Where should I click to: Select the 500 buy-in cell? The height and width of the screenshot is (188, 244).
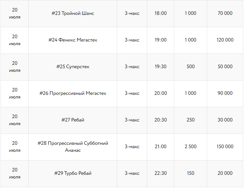tap(191, 67)
